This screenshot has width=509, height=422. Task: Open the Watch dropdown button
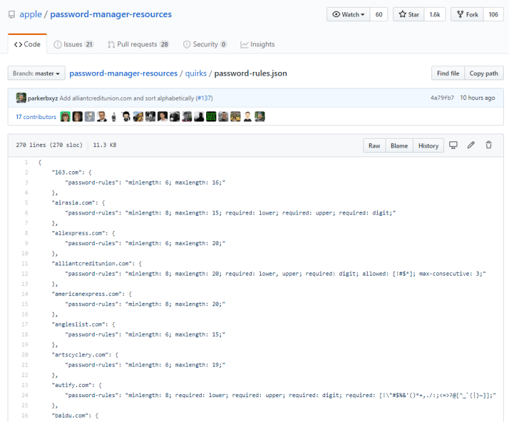coord(348,15)
